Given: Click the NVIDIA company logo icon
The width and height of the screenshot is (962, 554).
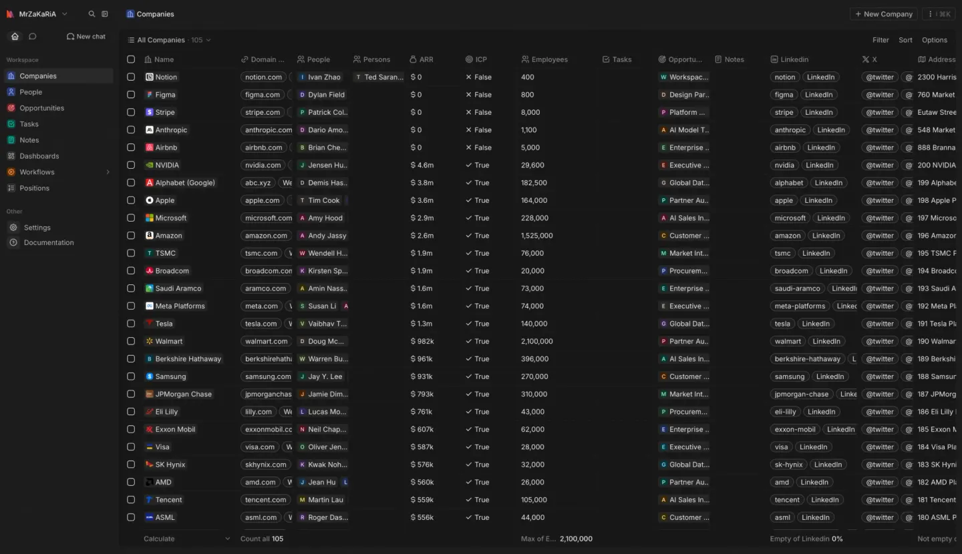Looking at the screenshot, I should pyautogui.click(x=150, y=165).
